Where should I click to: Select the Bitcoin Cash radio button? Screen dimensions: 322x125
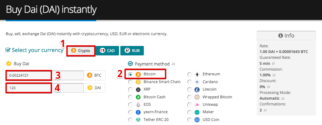[131, 97]
